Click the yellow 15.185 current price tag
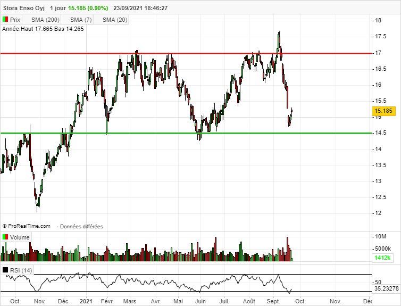The width and height of the screenshot is (401, 306). pyautogui.click(x=383, y=111)
